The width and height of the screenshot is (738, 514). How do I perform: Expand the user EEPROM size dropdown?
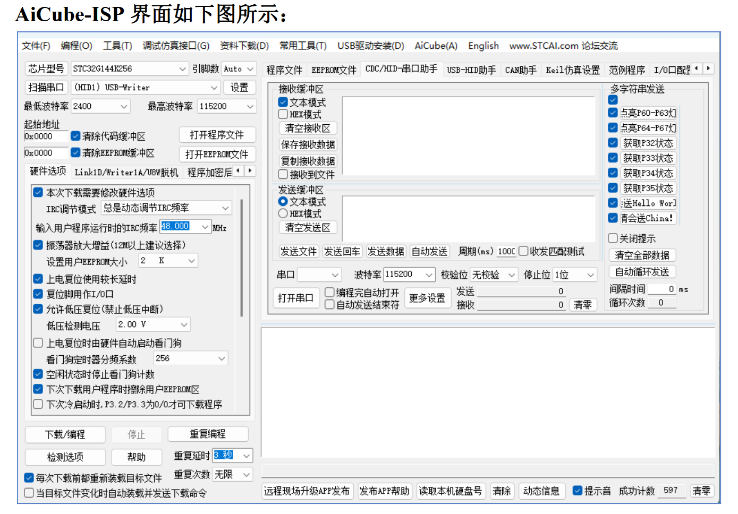tap(191, 261)
